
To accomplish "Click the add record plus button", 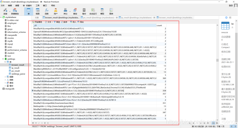I will tap(33, 123).
